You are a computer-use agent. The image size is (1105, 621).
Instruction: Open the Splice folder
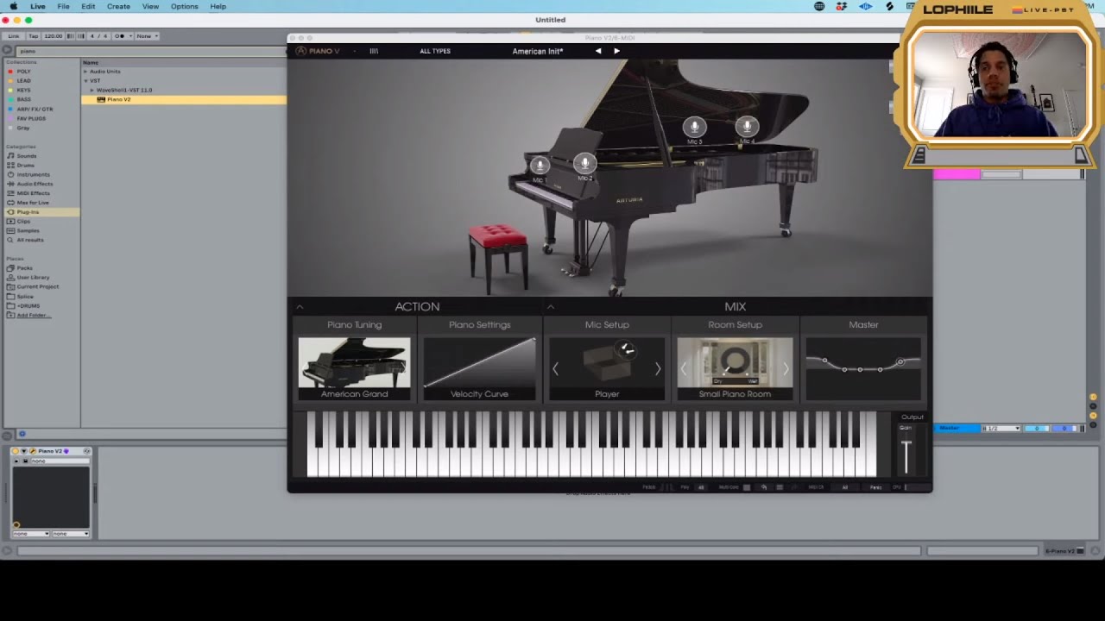pos(25,297)
